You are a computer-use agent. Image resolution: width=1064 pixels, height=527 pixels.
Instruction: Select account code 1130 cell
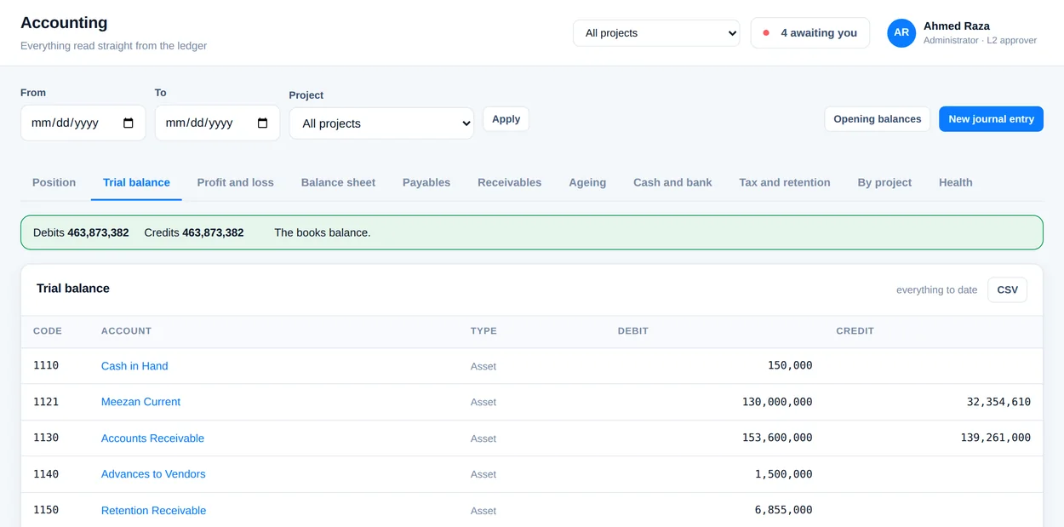tap(46, 438)
